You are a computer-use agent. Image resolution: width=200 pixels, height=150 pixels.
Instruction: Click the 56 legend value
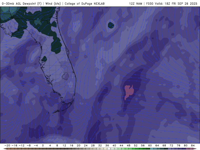pos(143,145)
